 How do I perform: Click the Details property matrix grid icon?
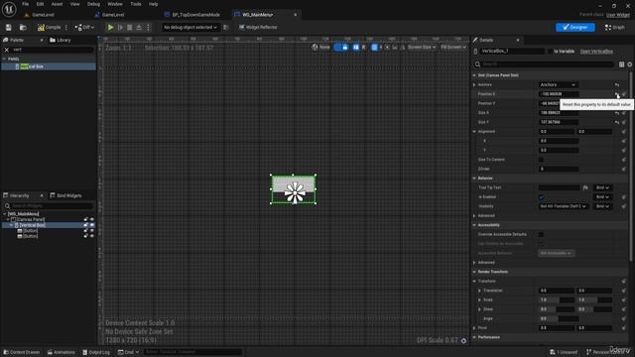coord(622,64)
